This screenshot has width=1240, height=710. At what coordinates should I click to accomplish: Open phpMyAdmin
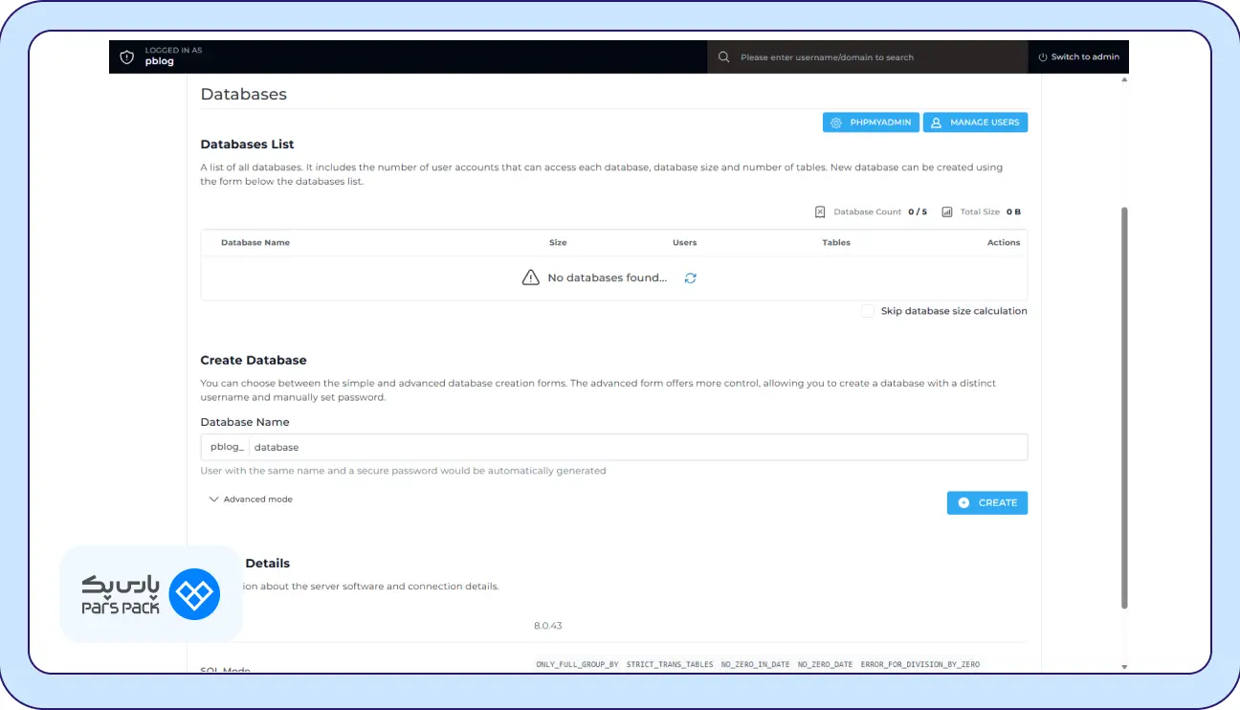coord(871,122)
